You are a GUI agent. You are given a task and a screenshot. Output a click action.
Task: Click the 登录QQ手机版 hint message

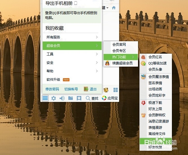coord(72,16)
